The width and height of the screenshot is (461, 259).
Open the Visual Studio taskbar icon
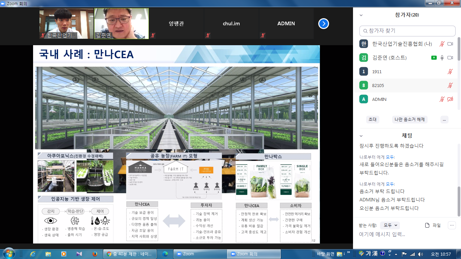79,254
